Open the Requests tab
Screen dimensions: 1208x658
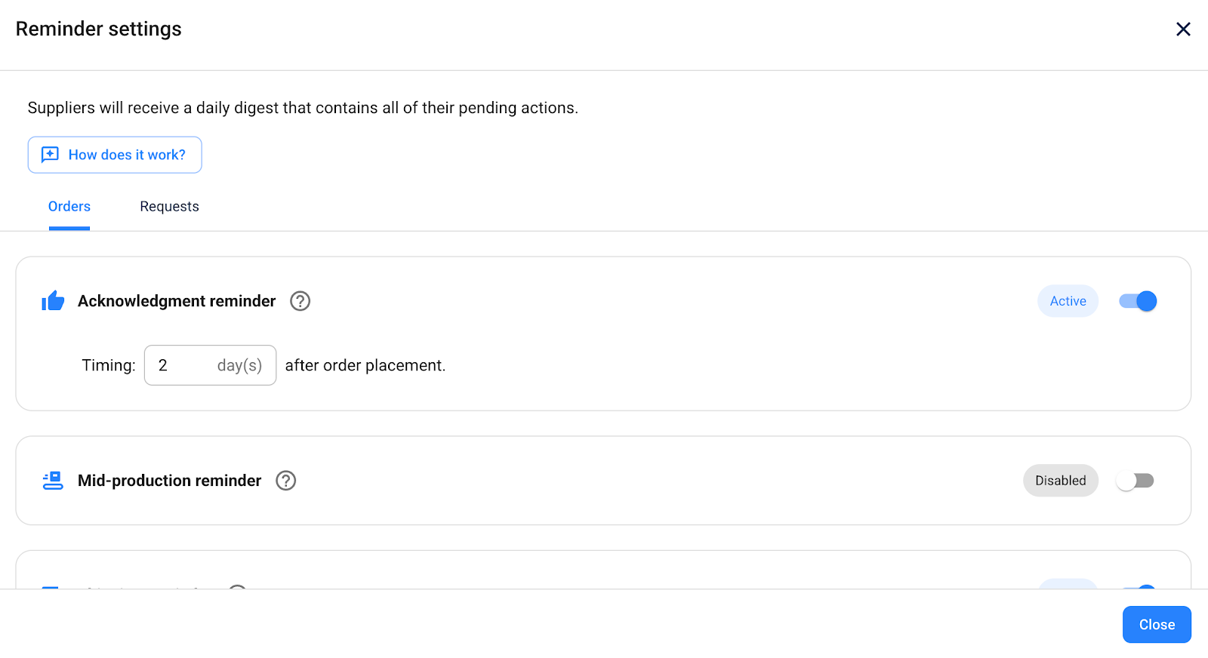click(169, 207)
